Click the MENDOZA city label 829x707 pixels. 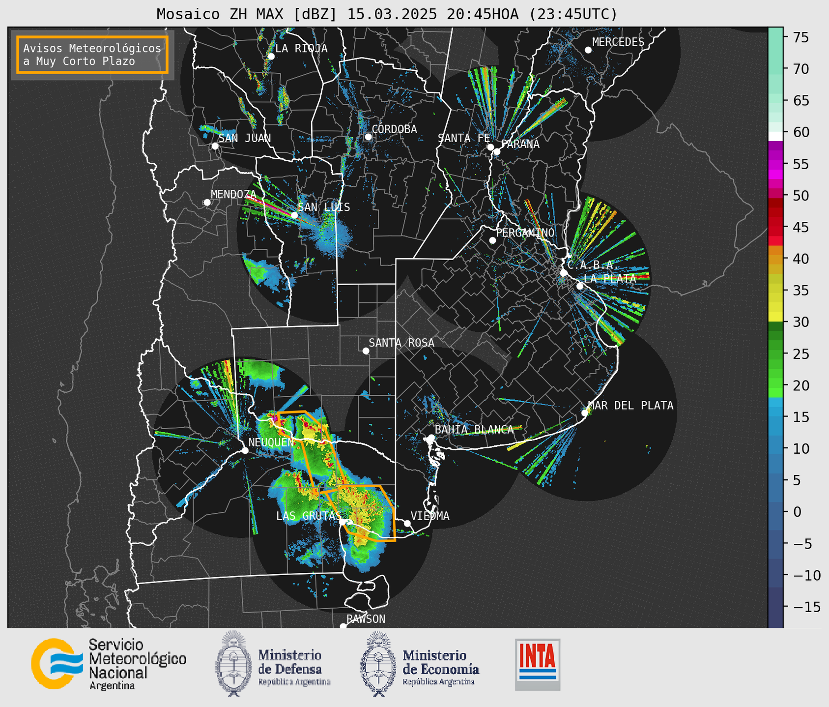[233, 194]
